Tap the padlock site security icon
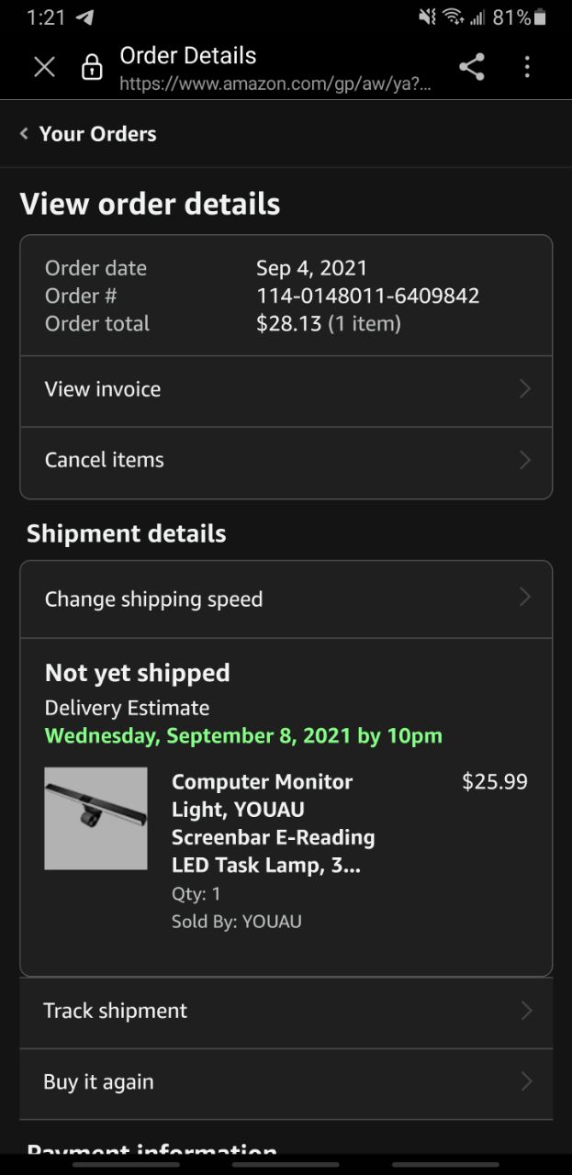Image resolution: width=572 pixels, height=1175 pixels. pyautogui.click(x=92, y=67)
